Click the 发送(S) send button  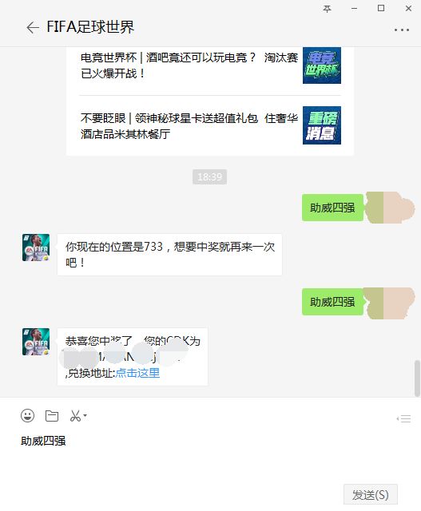[371, 495]
